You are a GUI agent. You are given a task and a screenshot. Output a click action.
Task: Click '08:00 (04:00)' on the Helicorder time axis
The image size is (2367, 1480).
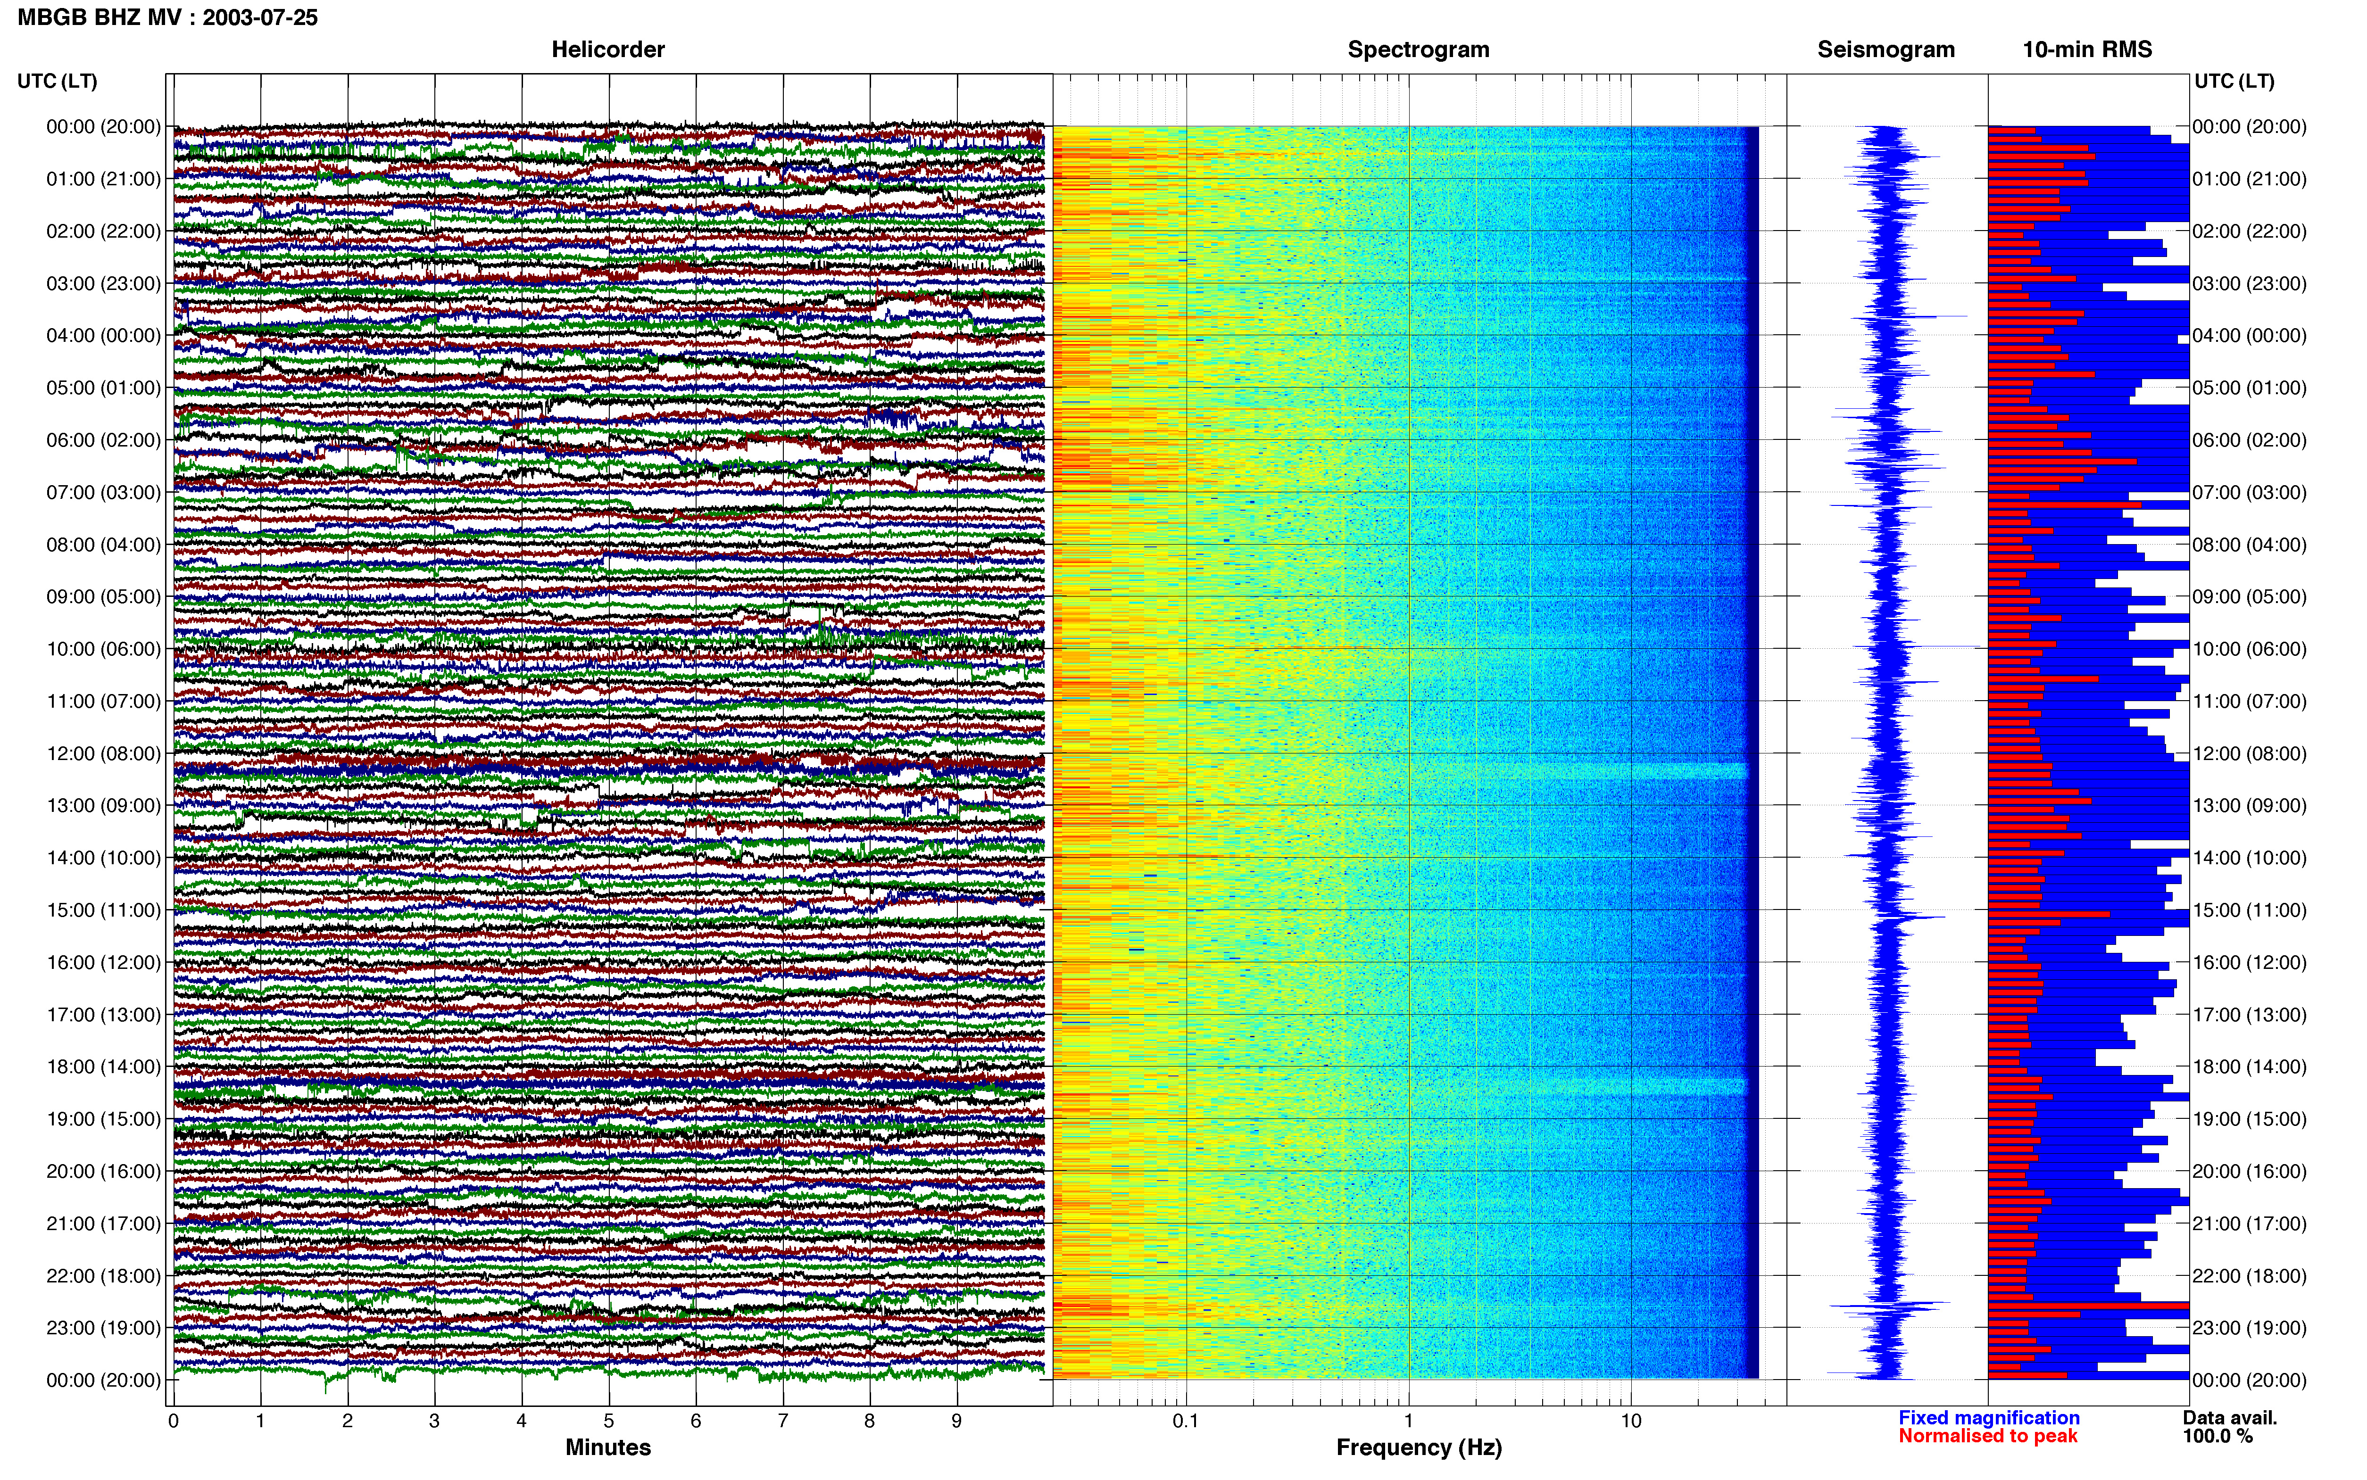(x=104, y=544)
